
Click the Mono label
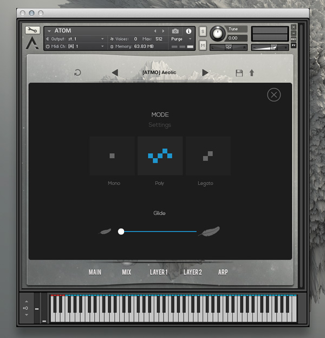pos(114,183)
